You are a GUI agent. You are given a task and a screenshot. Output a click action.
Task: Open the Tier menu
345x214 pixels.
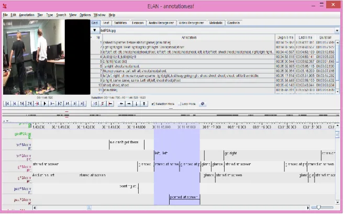click(x=40, y=15)
